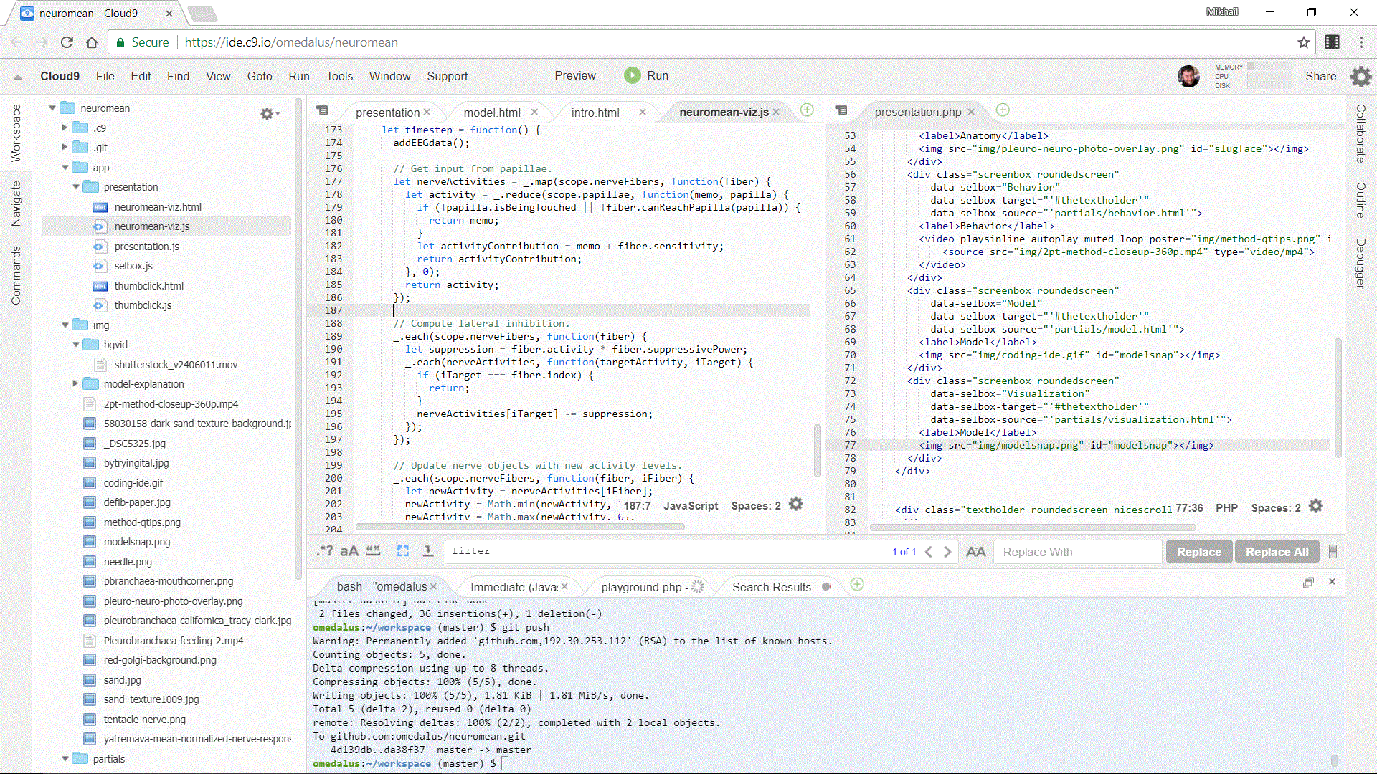Click the green Run button icon

[632, 75]
